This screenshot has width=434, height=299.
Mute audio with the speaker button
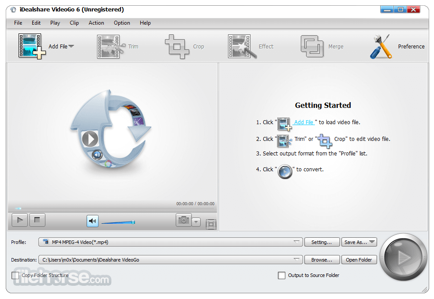pos(93,221)
